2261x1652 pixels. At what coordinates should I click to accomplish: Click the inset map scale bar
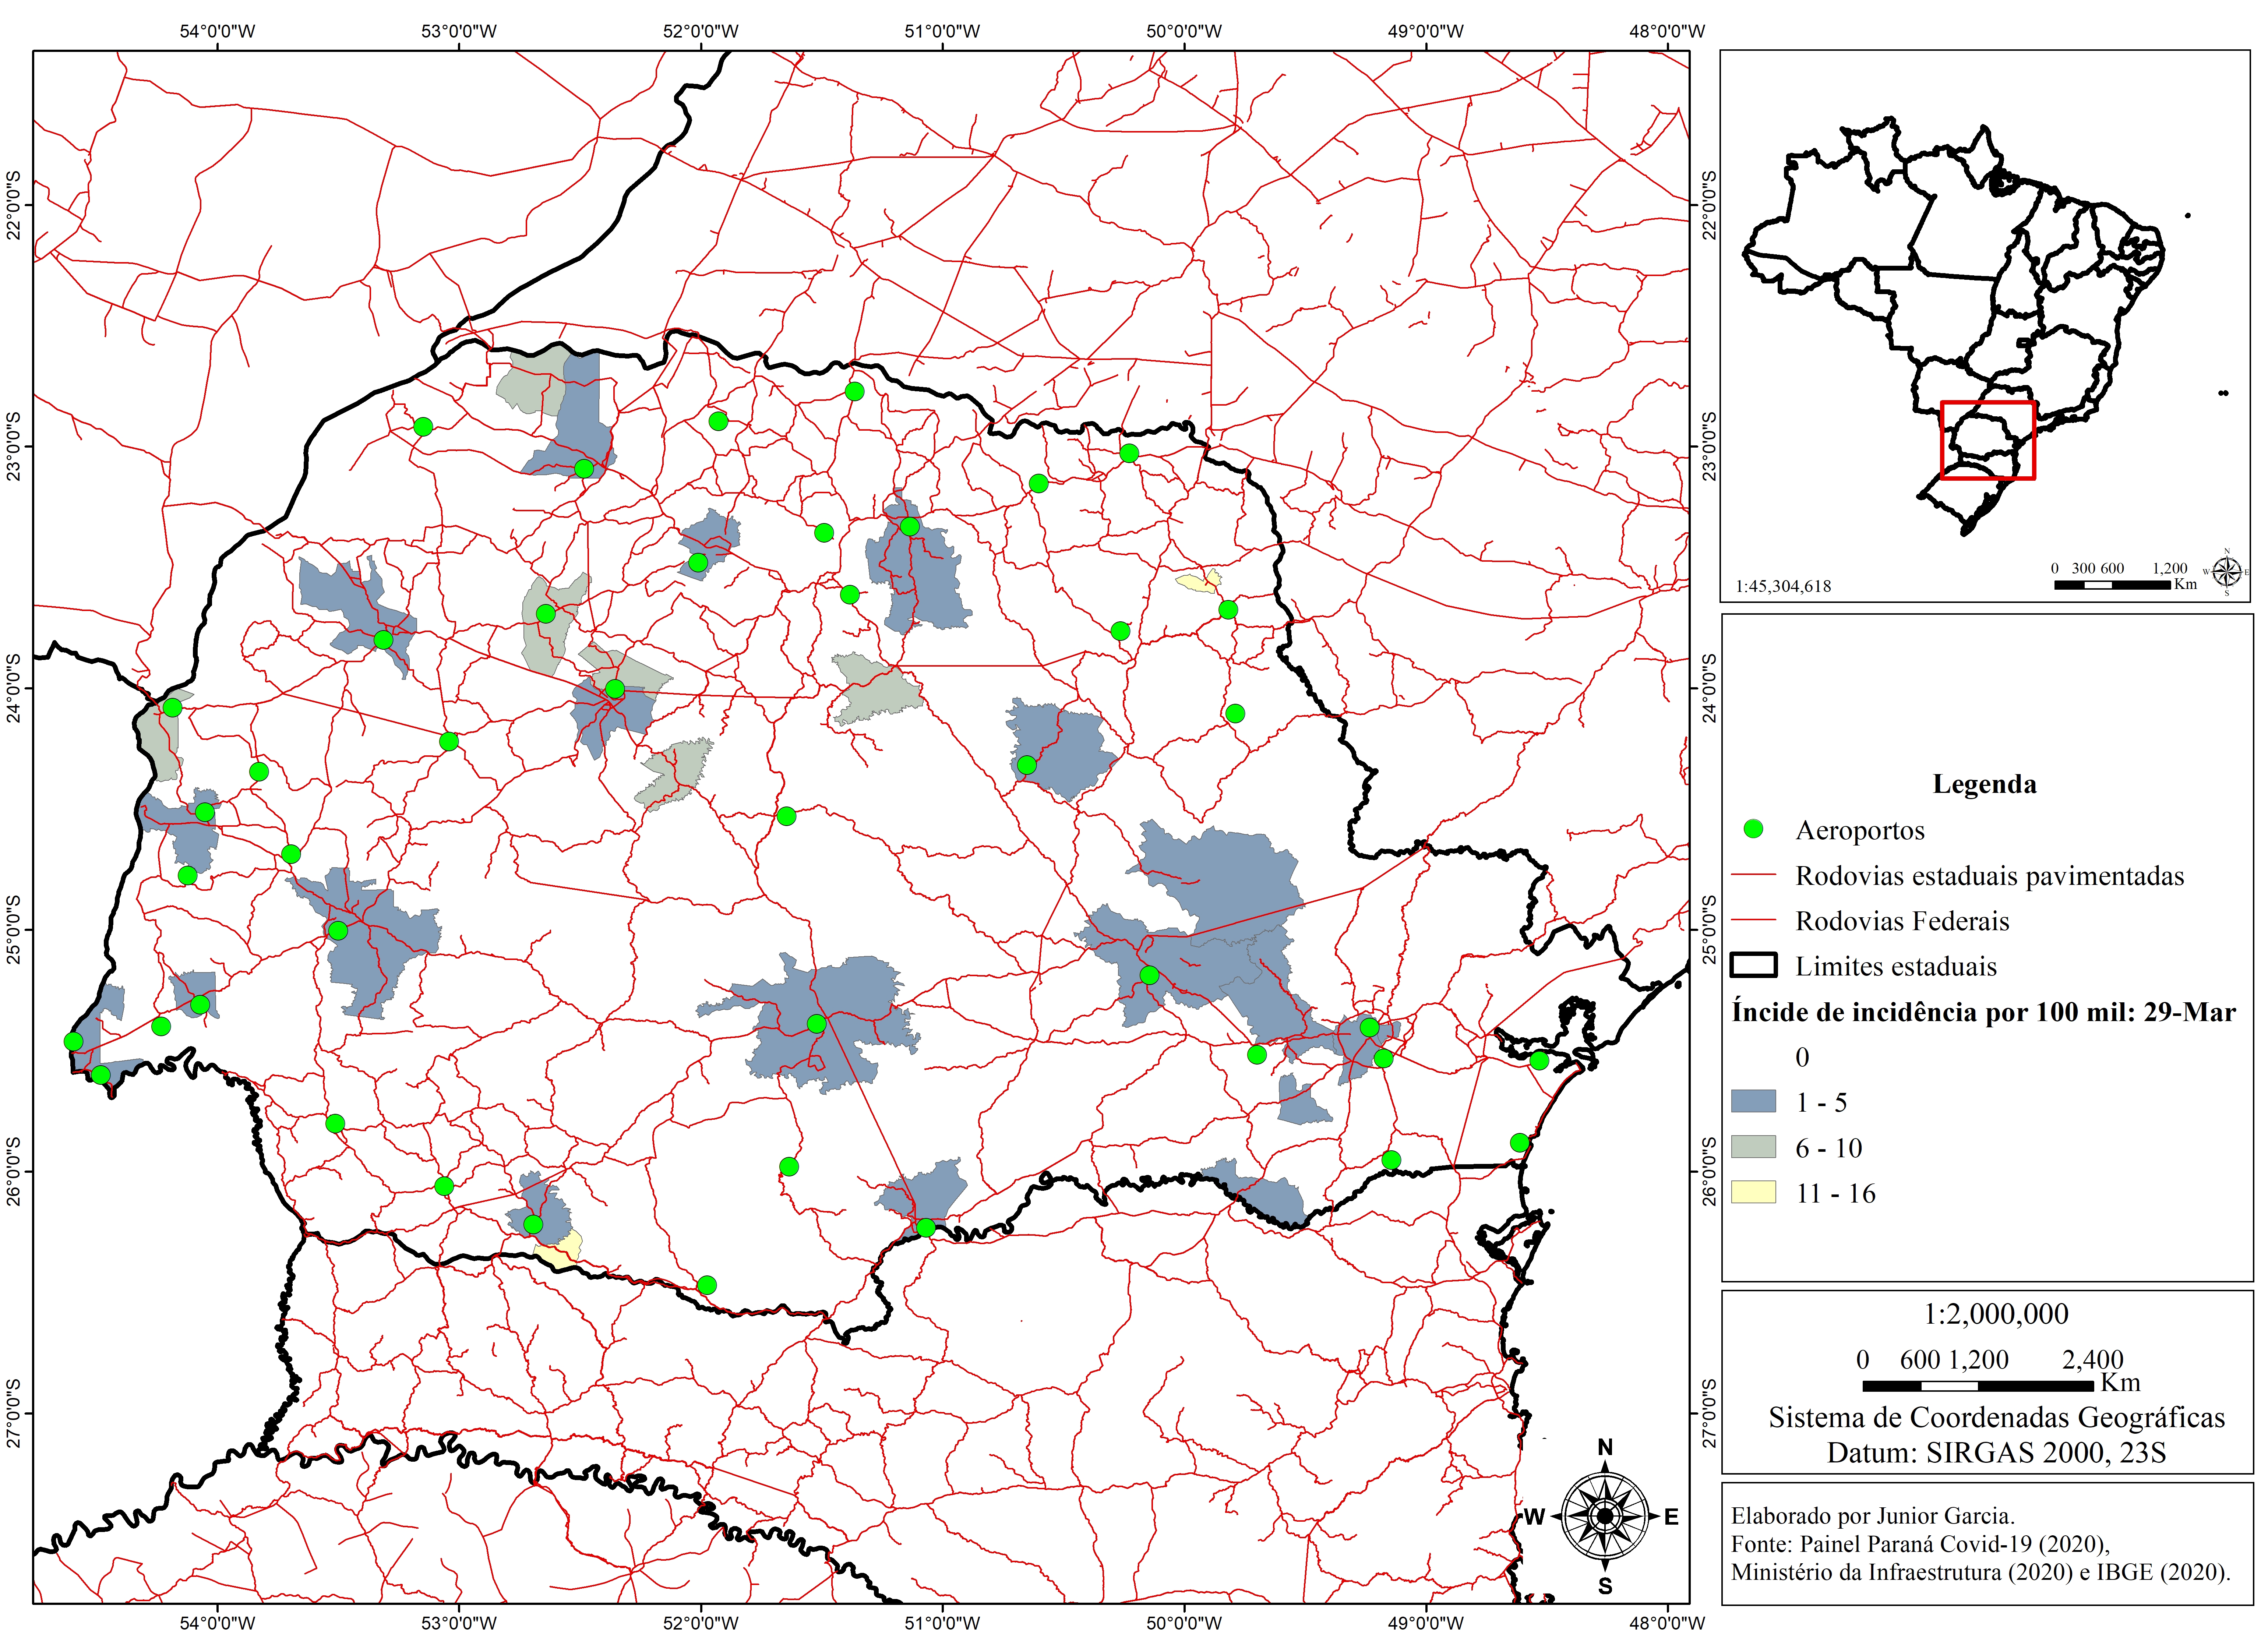pyautogui.click(x=2111, y=584)
